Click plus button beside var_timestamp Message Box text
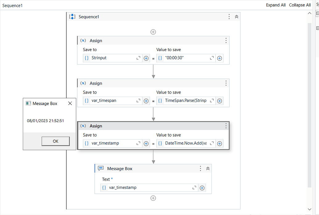This screenshot has height=215, width=319. [x=202, y=188]
